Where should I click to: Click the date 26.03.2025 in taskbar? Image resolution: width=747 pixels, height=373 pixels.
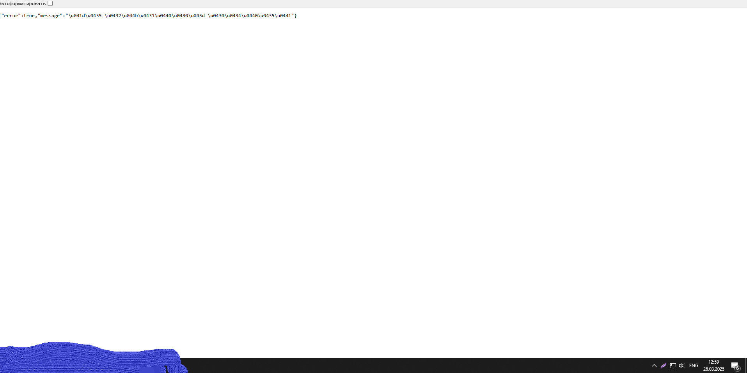pyautogui.click(x=713, y=369)
